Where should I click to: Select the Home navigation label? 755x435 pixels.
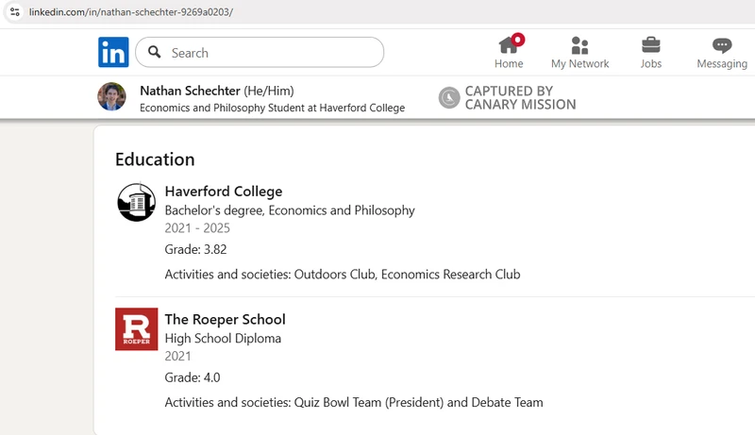click(509, 63)
